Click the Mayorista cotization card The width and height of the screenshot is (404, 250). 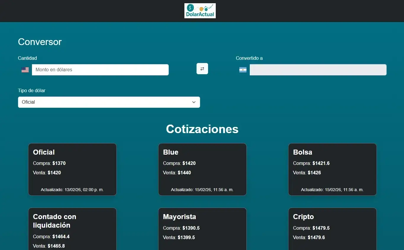(202, 230)
